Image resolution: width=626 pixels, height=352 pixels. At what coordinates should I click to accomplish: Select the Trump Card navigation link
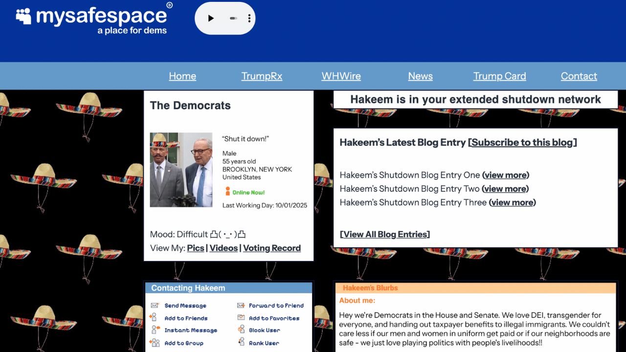coord(499,76)
